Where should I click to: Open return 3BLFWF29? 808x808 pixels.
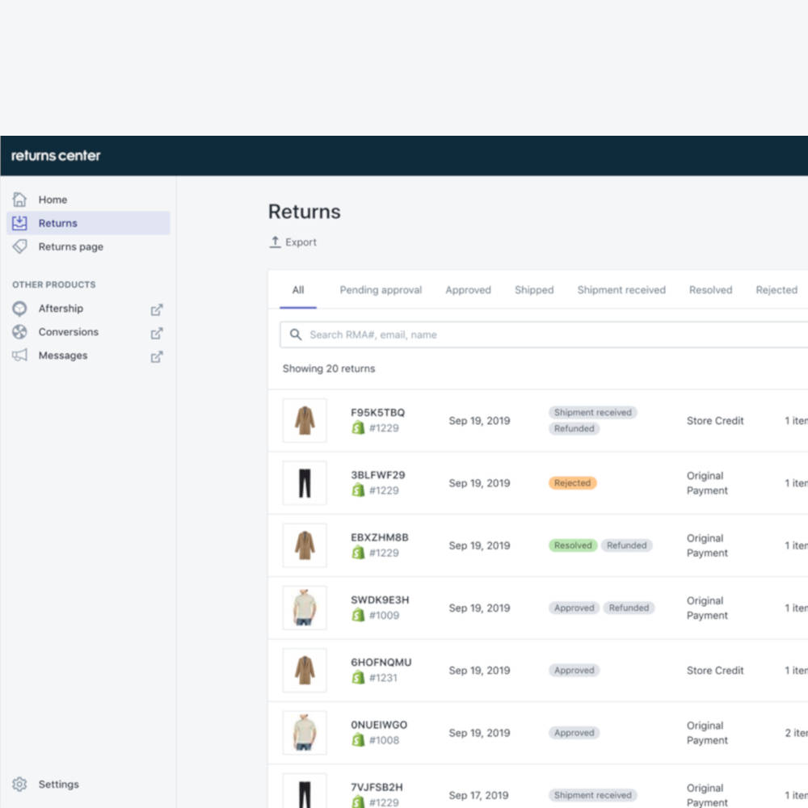click(377, 475)
